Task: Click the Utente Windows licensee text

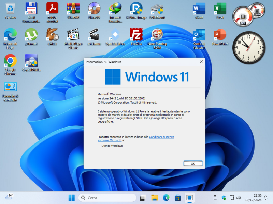Action: pos(112,146)
